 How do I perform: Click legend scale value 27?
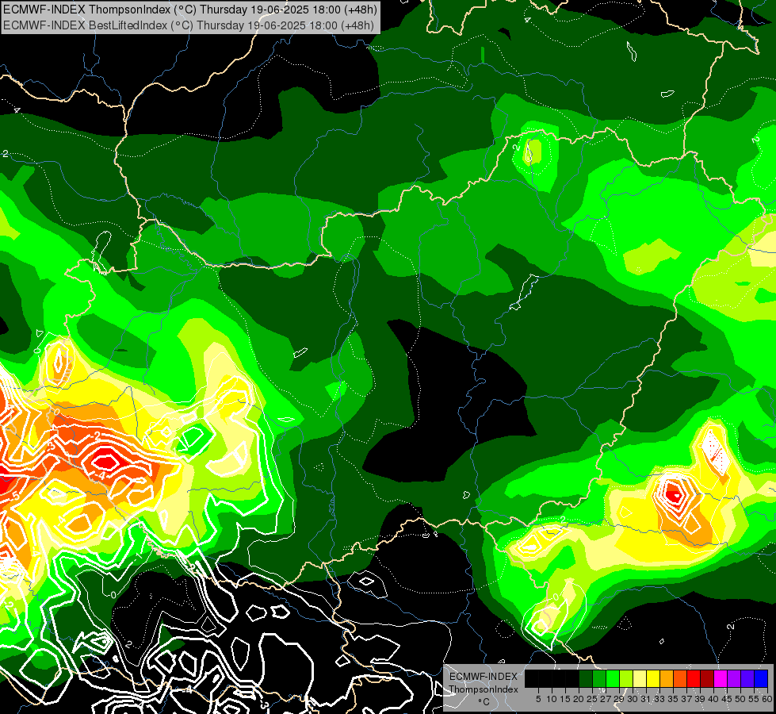[x=606, y=699]
